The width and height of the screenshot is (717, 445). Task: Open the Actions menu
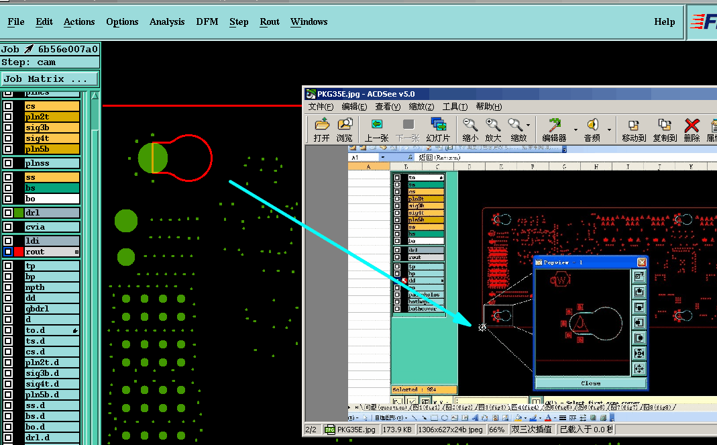[x=79, y=21]
